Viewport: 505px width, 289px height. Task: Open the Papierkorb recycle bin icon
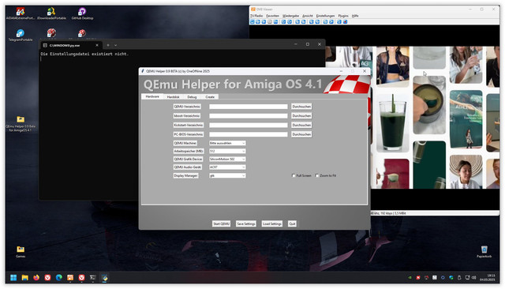[x=484, y=252]
